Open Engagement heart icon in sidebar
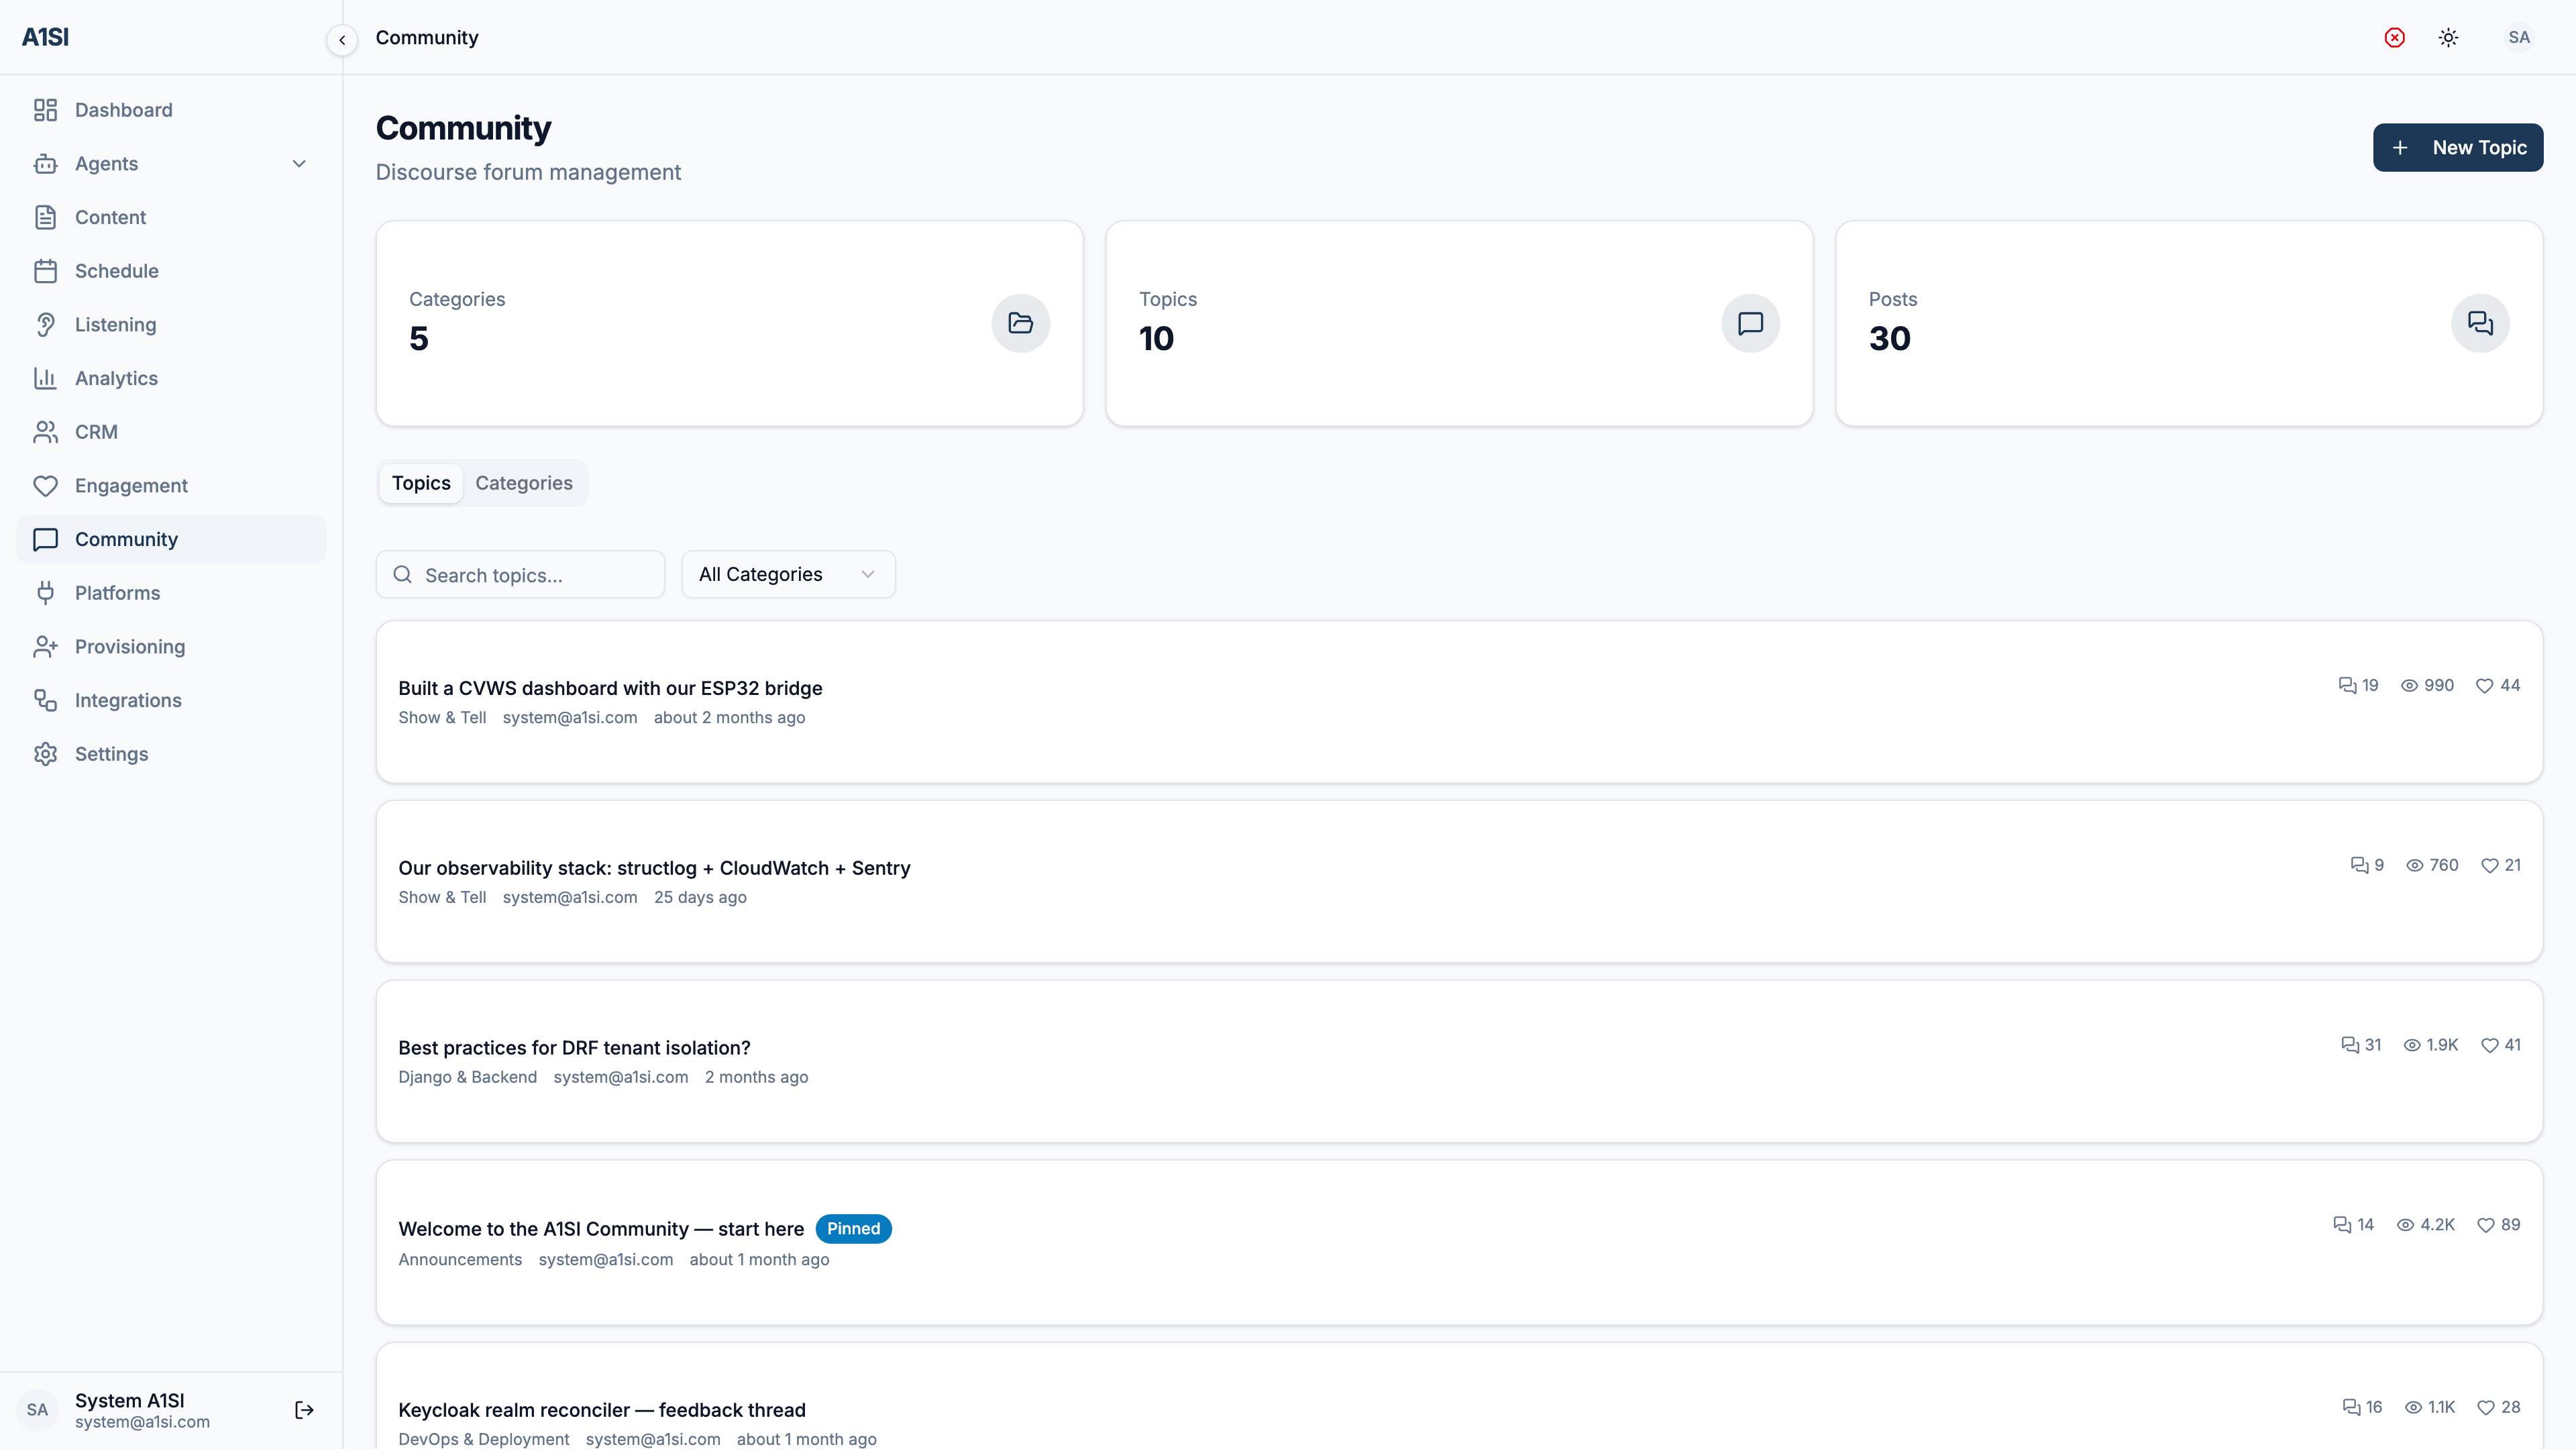Image resolution: width=2576 pixels, height=1449 pixels. (45, 486)
